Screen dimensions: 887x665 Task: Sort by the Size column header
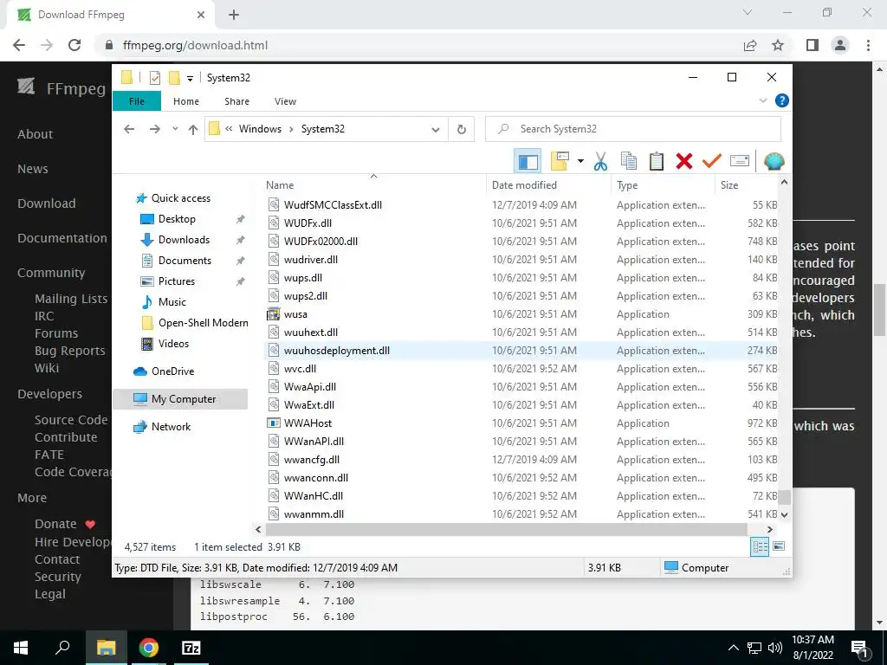click(747, 185)
